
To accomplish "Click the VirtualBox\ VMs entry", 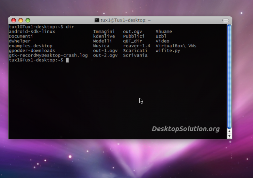I will click(x=176, y=46).
